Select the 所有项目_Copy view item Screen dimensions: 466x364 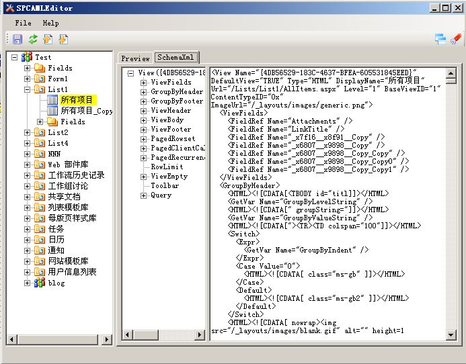coord(86,111)
